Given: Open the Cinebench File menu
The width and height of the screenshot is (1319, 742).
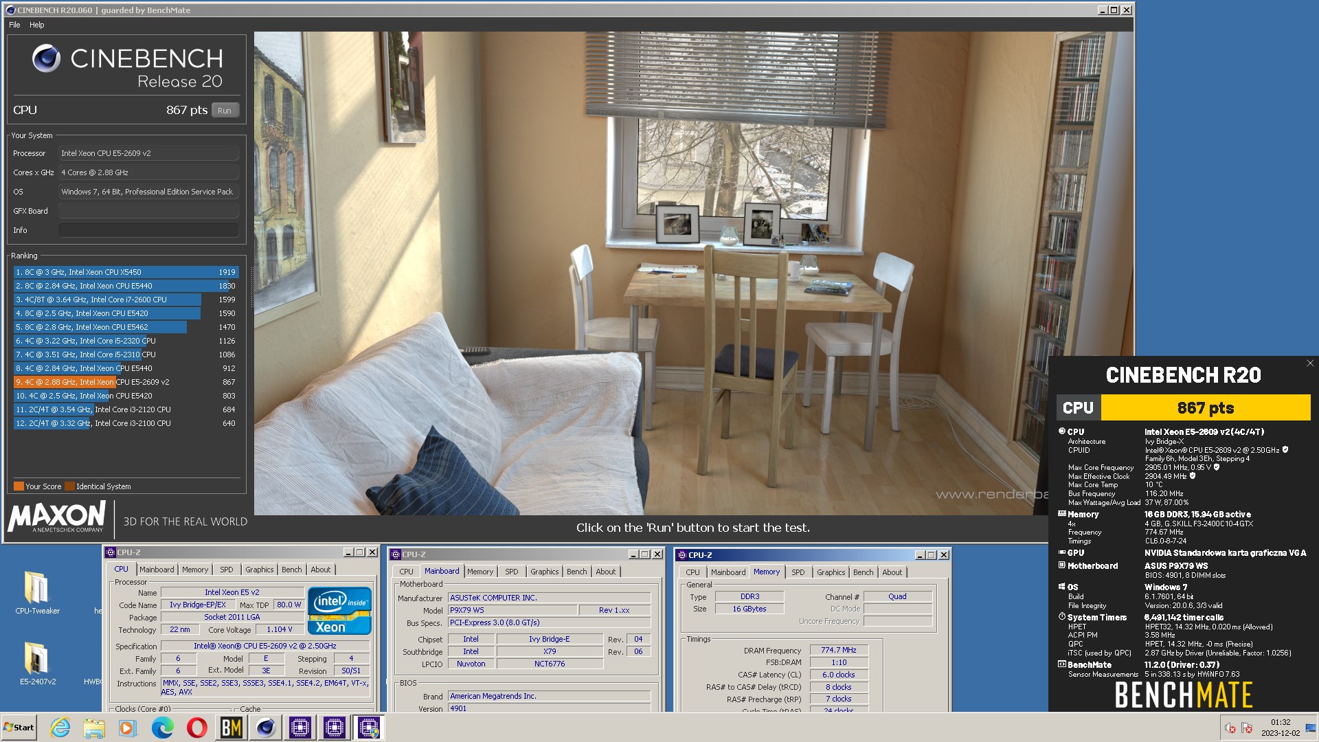Looking at the screenshot, I should [x=14, y=25].
